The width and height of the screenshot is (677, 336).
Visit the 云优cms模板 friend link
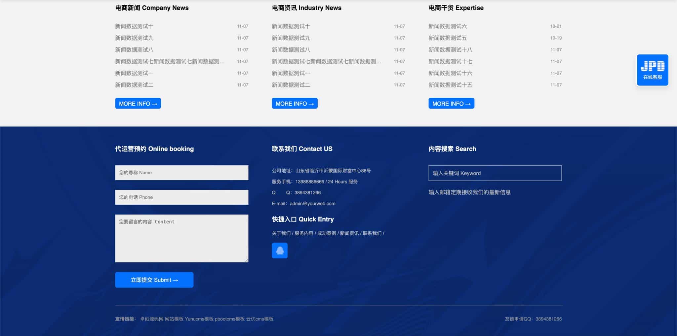[x=260, y=319]
